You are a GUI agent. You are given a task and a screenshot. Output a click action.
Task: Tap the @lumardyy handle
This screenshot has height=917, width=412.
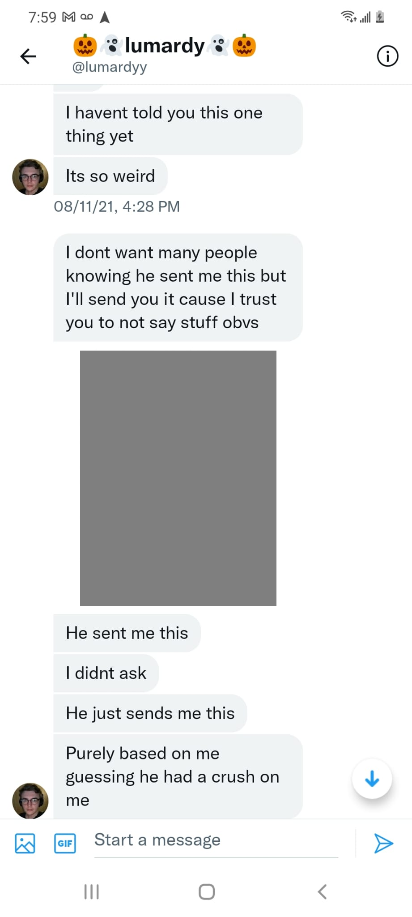click(x=110, y=67)
